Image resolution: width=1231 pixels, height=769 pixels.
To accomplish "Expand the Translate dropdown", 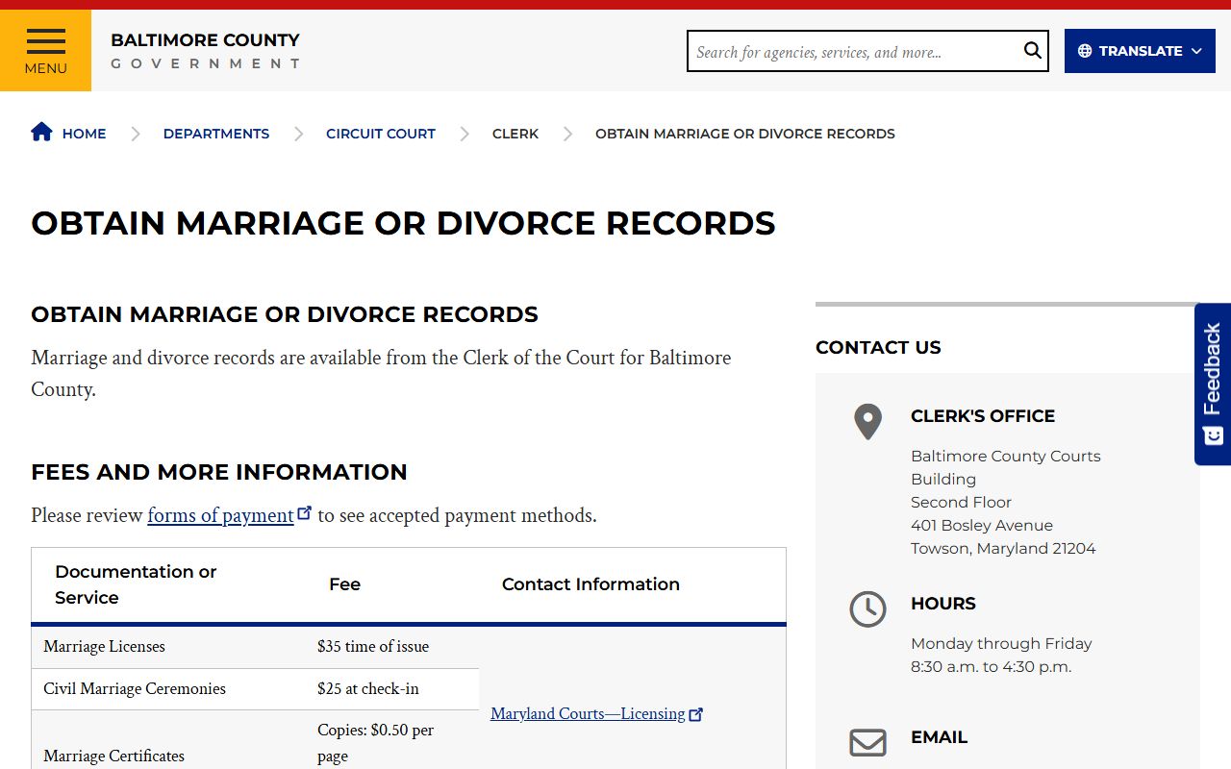I will pos(1140,51).
